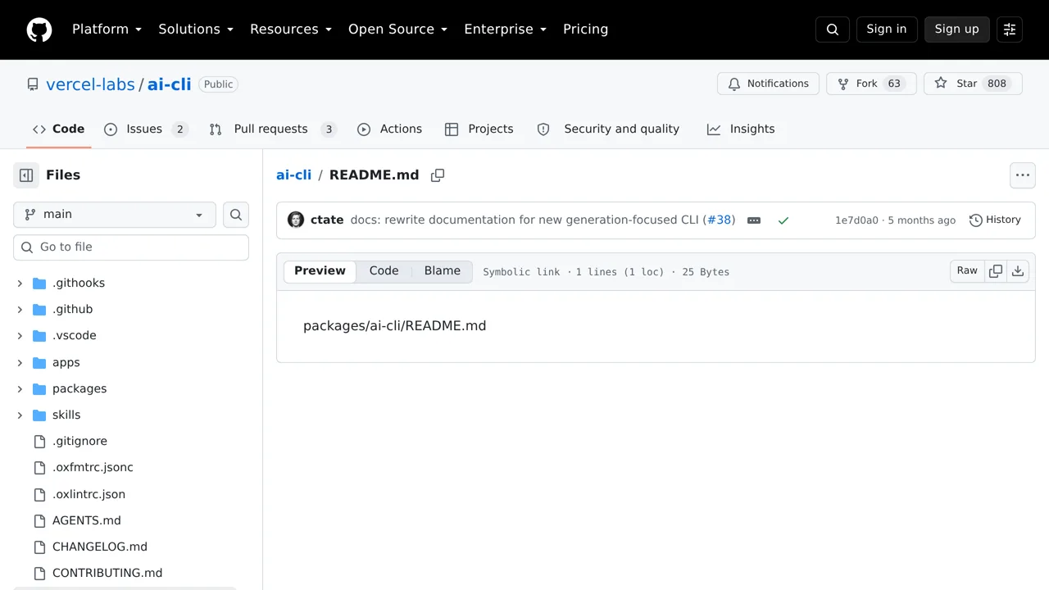Switch to the Code repository tab
1049x590 pixels.
[x=59, y=129]
